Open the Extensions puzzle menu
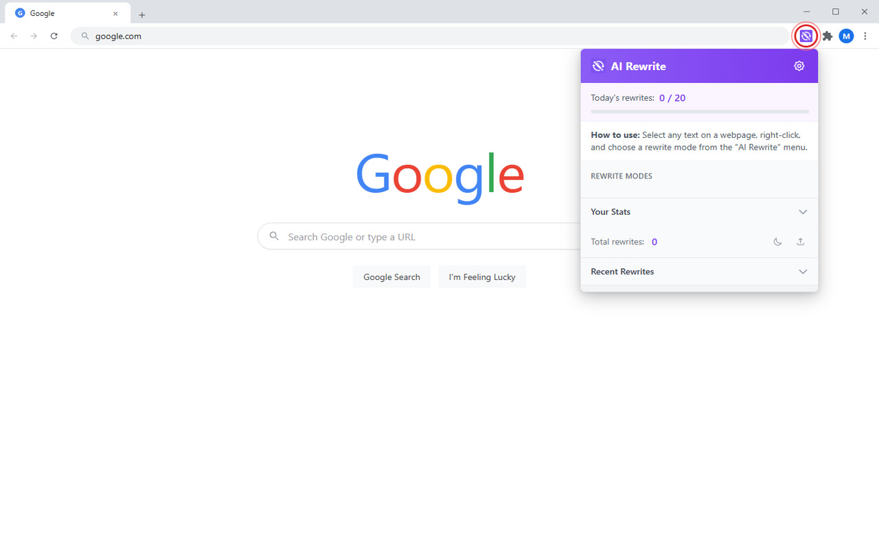The height and width of the screenshot is (549, 879). pyautogui.click(x=827, y=36)
